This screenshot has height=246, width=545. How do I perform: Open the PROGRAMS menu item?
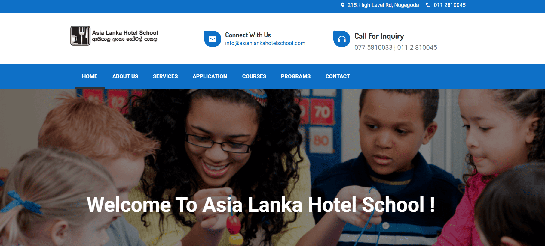296,76
